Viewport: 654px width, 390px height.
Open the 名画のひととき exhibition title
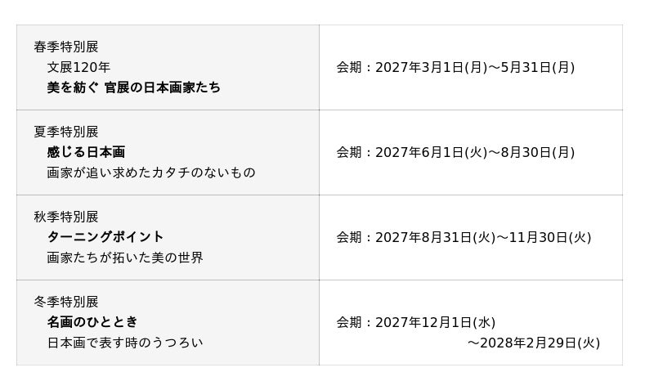(92, 322)
